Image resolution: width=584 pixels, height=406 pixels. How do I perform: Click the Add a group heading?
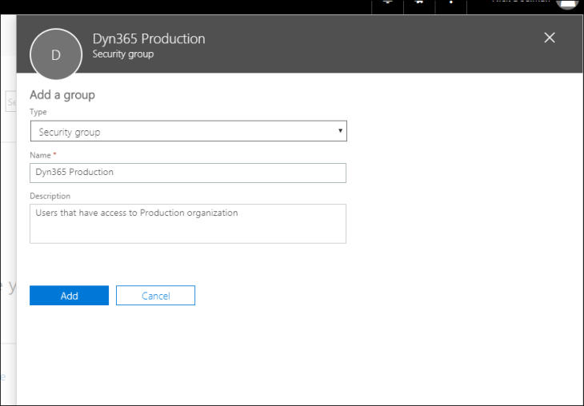pyautogui.click(x=62, y=95)
